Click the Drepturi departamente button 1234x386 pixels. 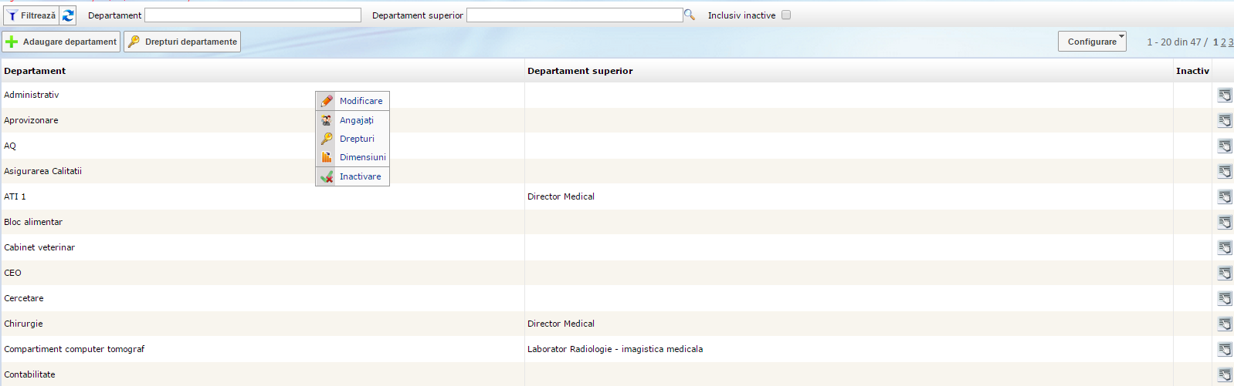182,42
